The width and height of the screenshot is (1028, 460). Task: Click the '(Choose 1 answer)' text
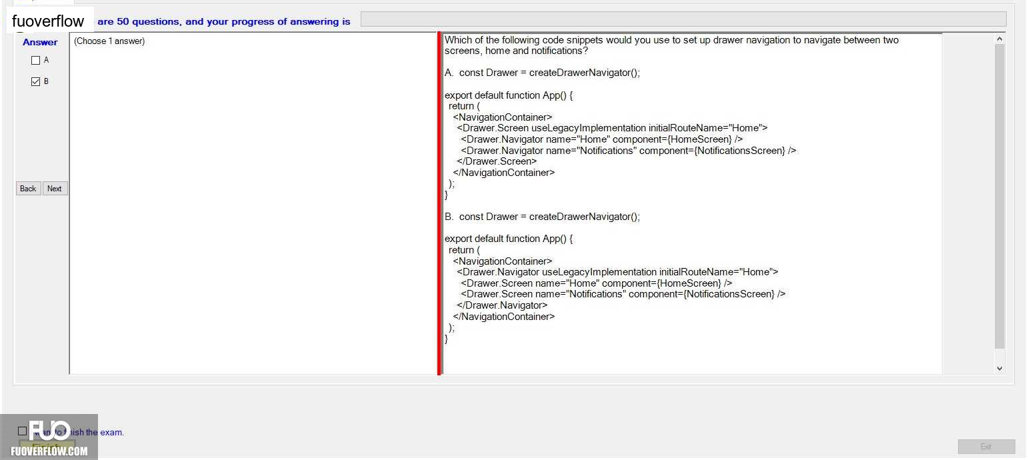pyautogui.click(x=109, y=41)
